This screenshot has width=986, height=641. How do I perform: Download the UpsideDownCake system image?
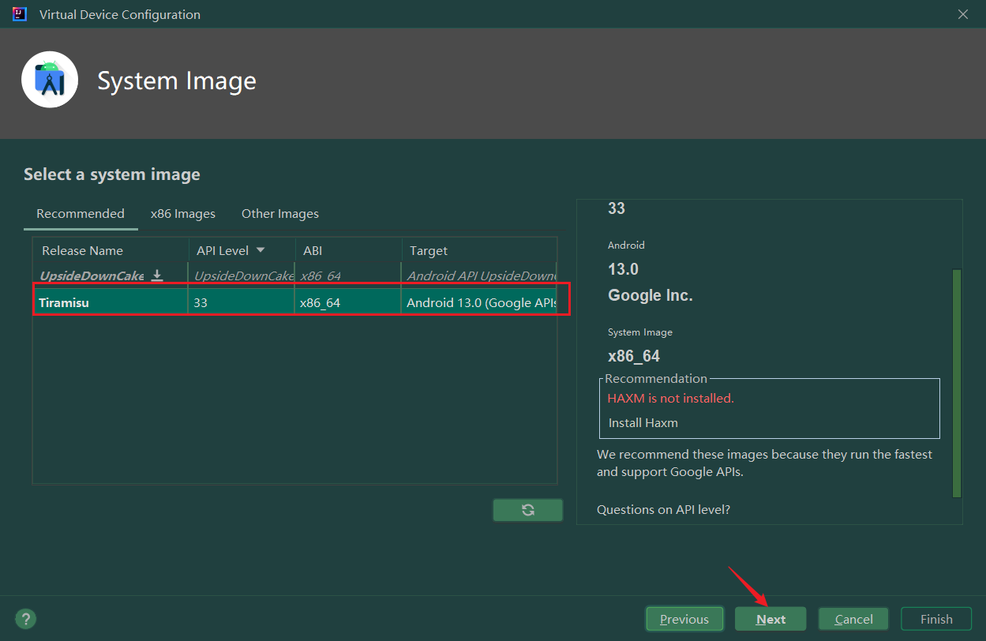157,275
